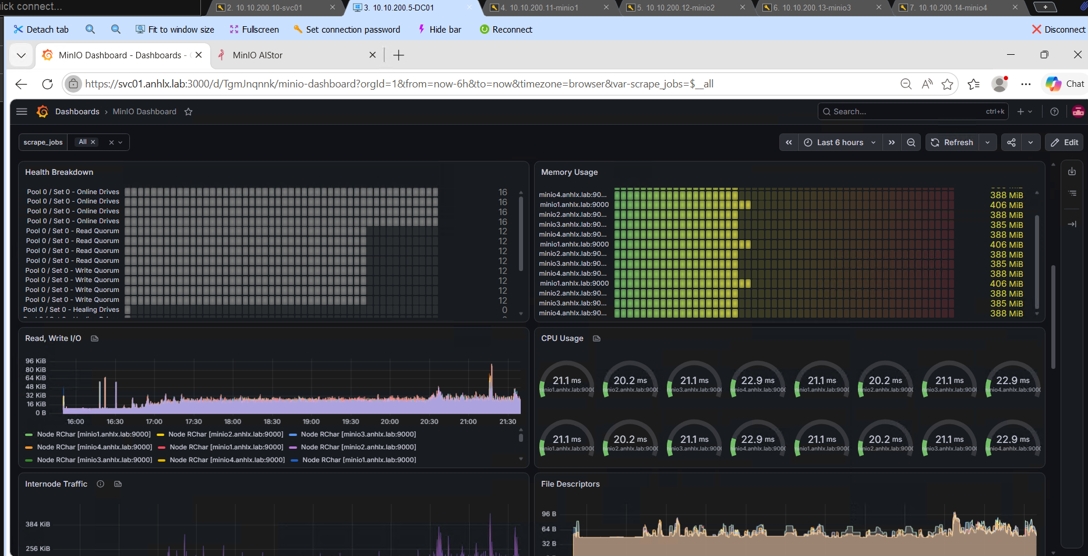
Task: Open the browser favorites list icon
Action: 973,84
